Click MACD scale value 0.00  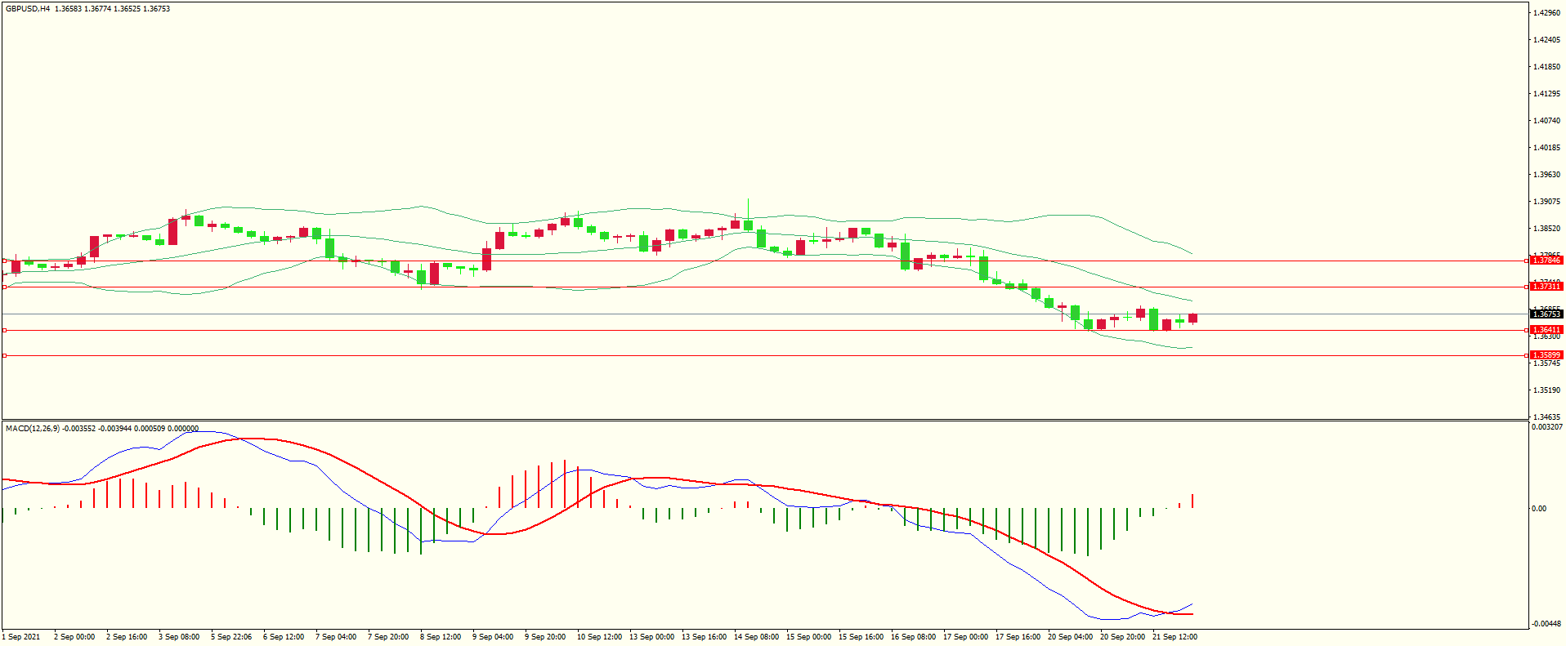click(x=1539, y=509)
